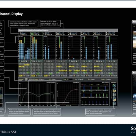Click the 'This is SSL.' footer text
The width and height of the screenshot is (136, 136).
click(x=9, y=132)
